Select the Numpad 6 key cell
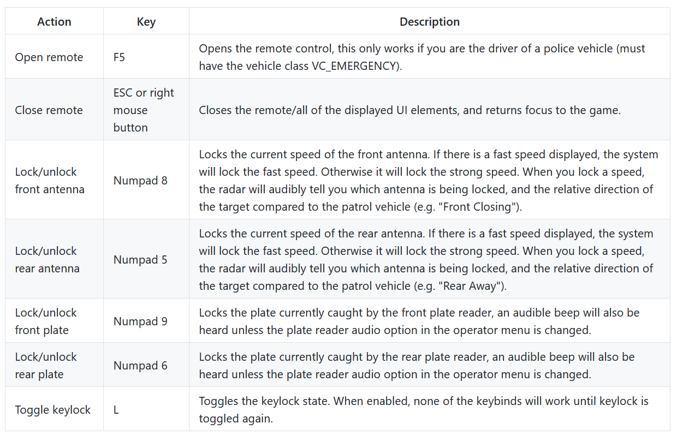 click(146, 365)
